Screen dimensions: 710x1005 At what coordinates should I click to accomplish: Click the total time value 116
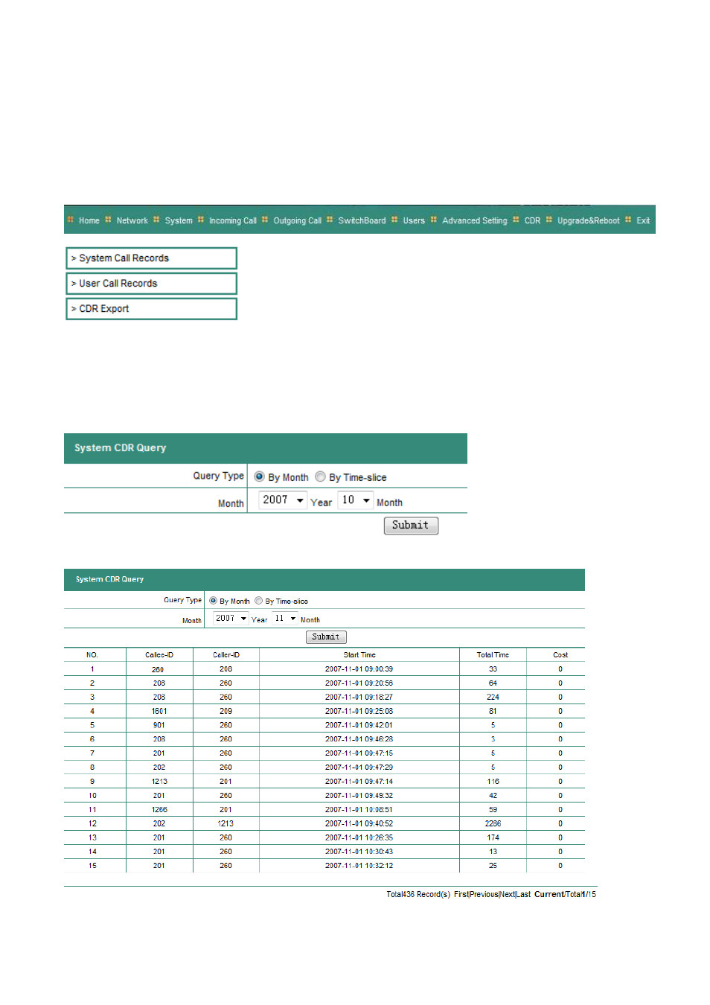coord(493,782)
